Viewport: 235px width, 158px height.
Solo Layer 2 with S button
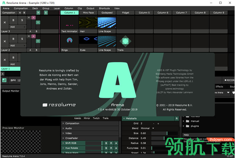22,39
